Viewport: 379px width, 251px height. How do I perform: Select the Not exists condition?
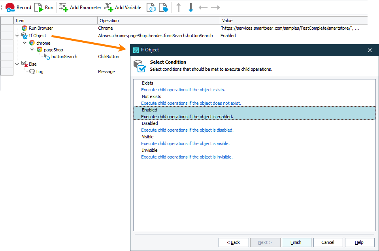tap(151, 96)
